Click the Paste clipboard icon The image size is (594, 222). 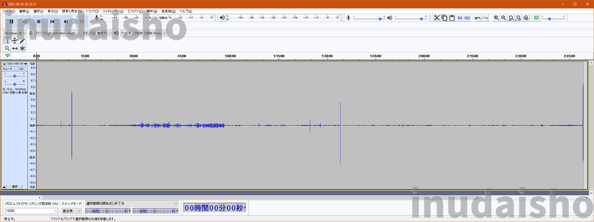click(x=451, y=18)
